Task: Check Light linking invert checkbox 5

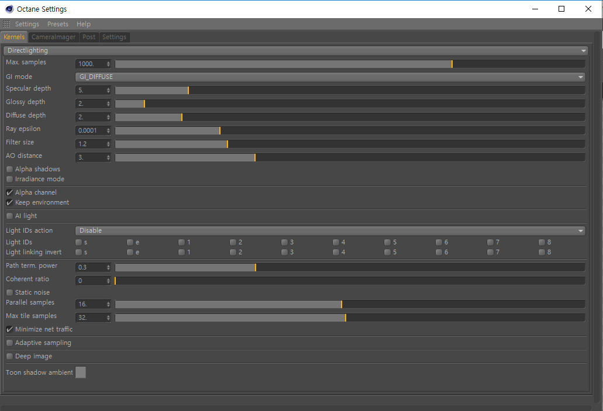Action: 387,252
